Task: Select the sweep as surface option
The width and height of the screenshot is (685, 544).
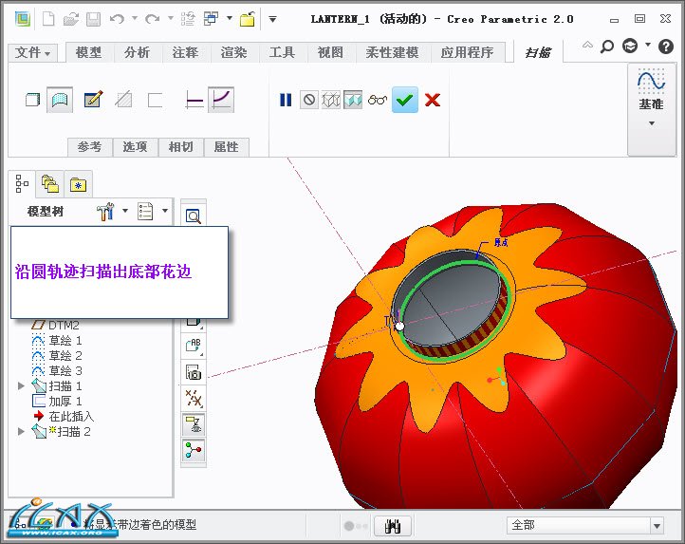Action: click(60, 100)
